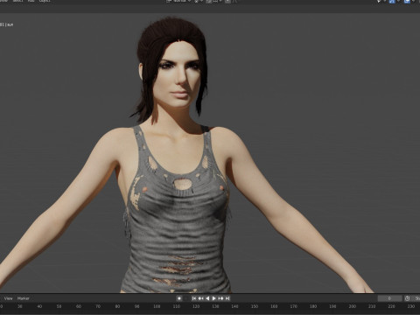Click frame 230 on the timeline ruler
Viewport: 420px width, 315px height.
411,306
